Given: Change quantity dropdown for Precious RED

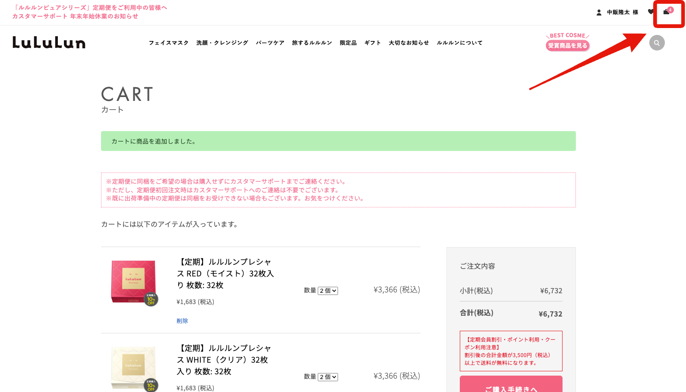Looking at the screenshot, I should coord(328,291).
